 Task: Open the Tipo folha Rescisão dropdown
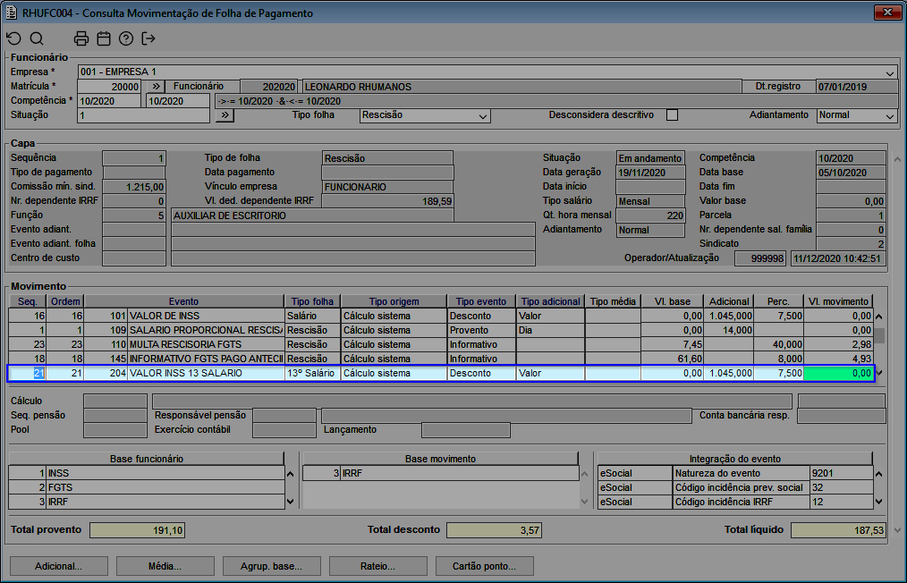pyautogui.click(x=483, y=115)
